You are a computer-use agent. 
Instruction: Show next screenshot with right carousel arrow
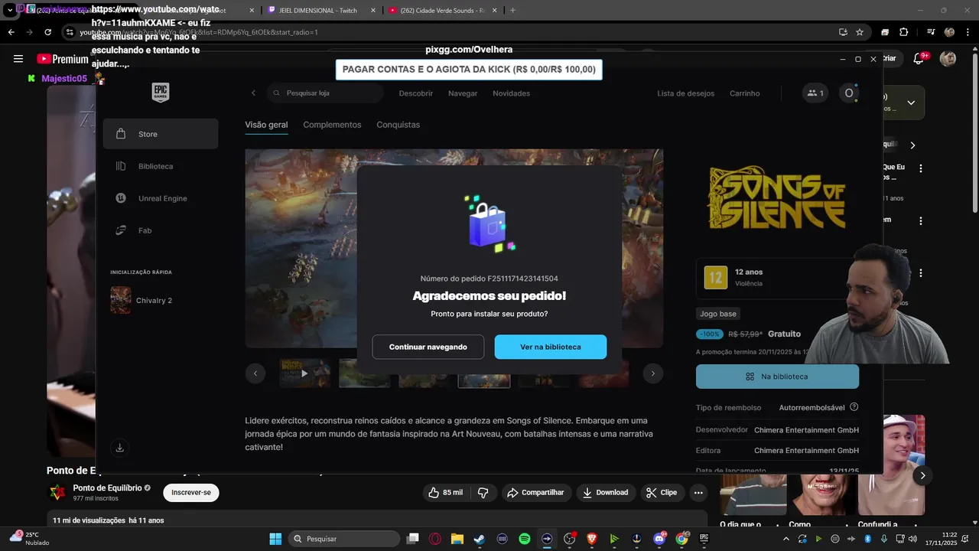pos(652,373)
